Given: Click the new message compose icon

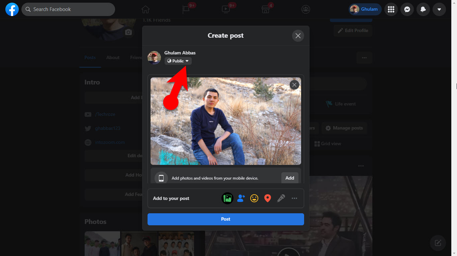Looking at the screenshot, I should (438, 243).
